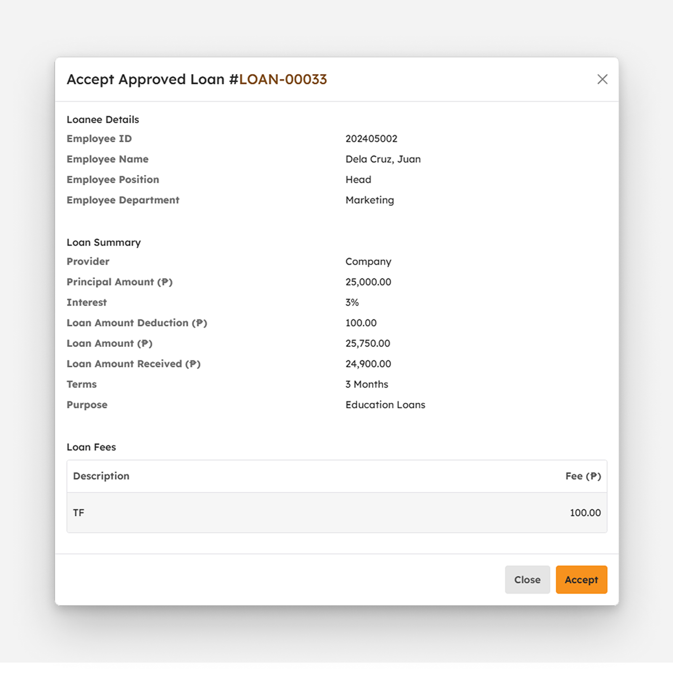Click the Principal Amount (₱) label

pos(120,282)
